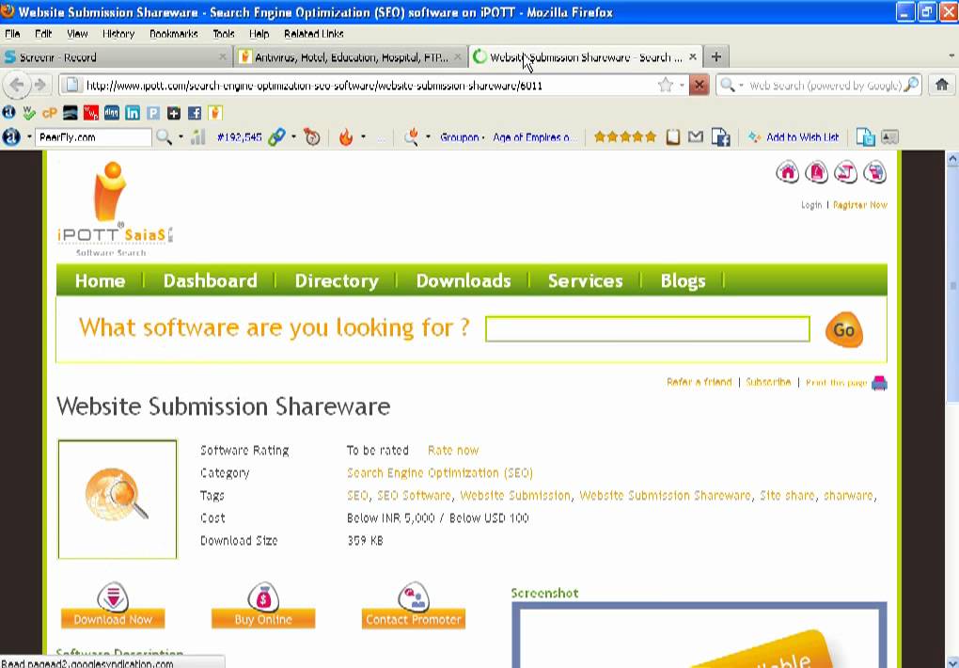The height and width of the screenshot is (668, 959).
Task: Click the fourth pink circular header icon
Action: coord(874,173)
